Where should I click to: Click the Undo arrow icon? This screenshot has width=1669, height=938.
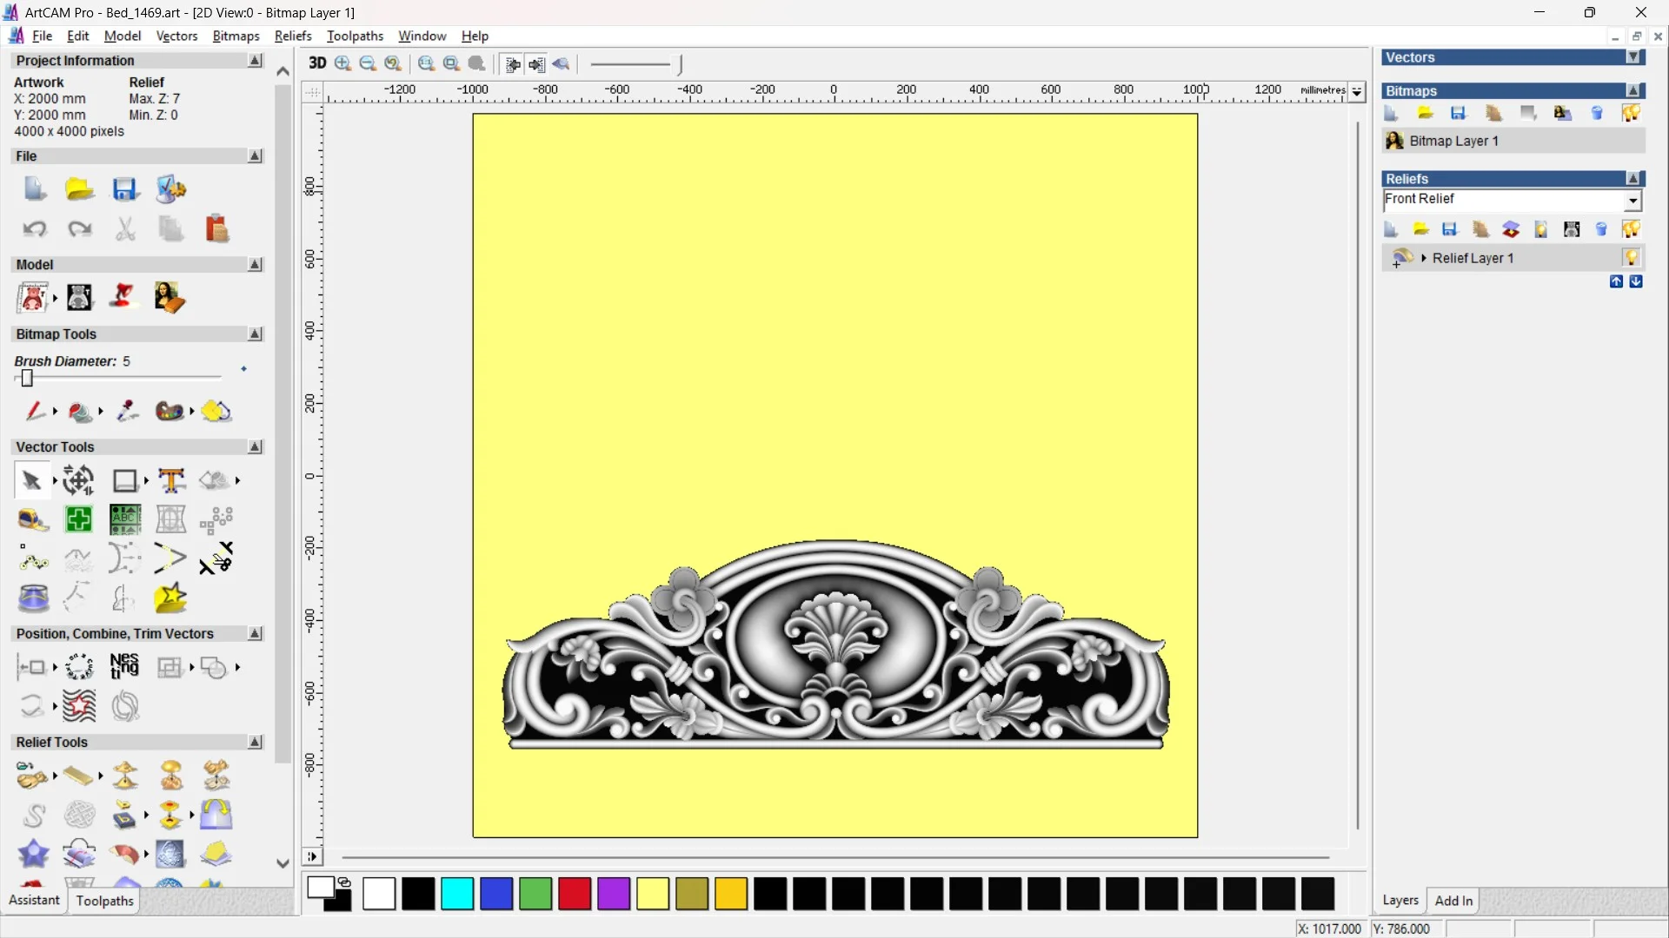(x=35, y=229)
